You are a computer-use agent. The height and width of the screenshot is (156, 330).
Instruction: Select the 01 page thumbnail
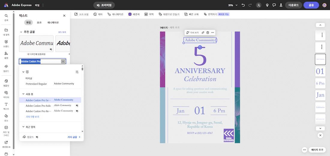320,71
